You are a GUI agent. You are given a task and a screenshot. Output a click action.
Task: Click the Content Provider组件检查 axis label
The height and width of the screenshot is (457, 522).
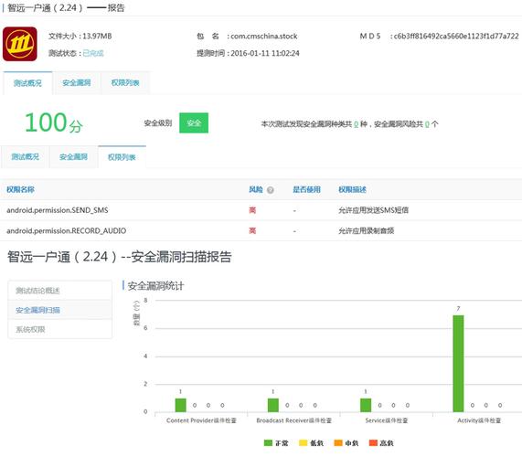[201, 420]
